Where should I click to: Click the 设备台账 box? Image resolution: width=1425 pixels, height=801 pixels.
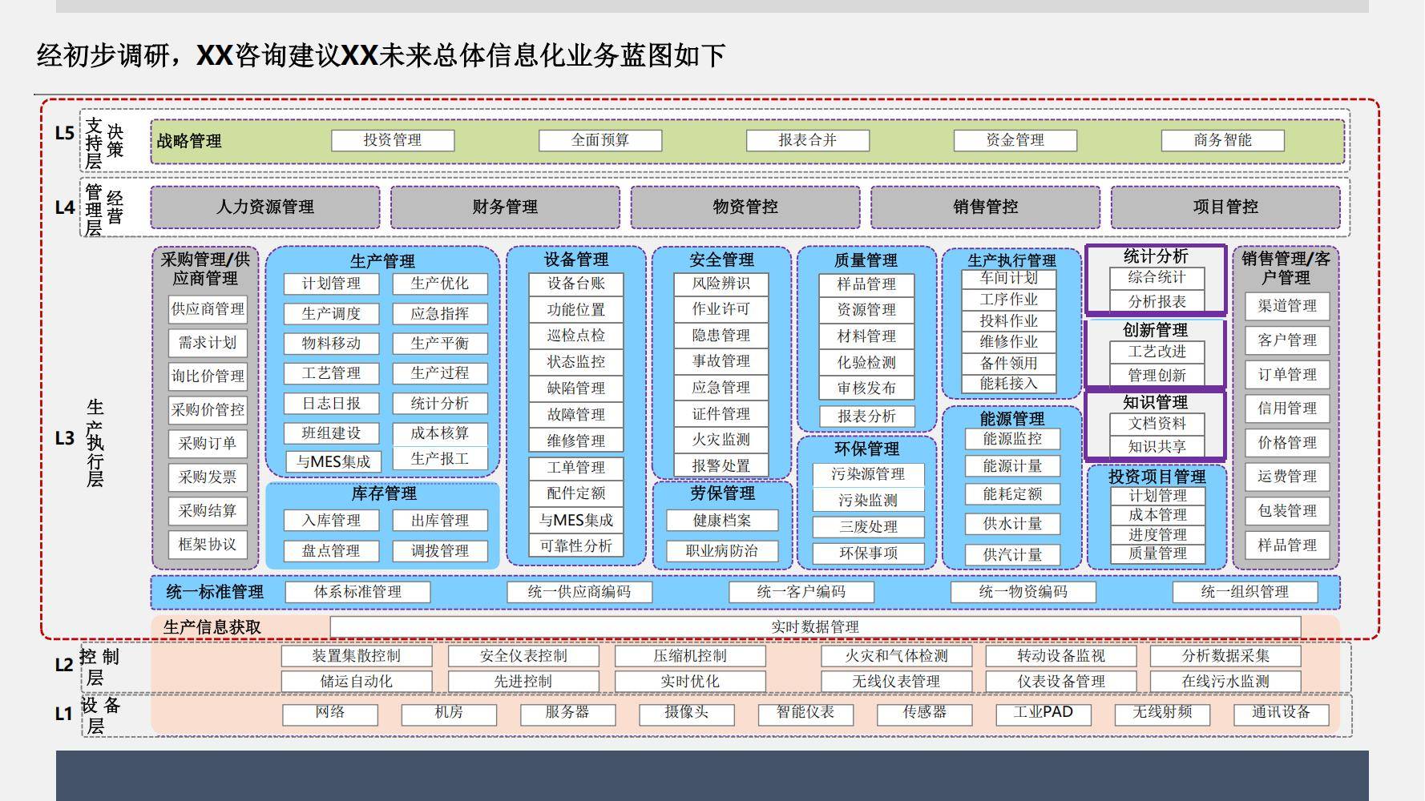pyautogui.click(x=576, y=284)
